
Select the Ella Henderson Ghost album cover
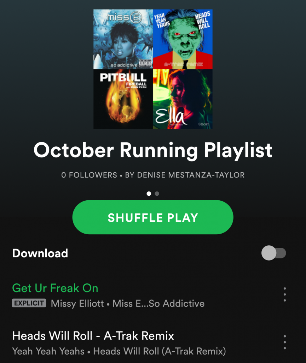(183, 99)
